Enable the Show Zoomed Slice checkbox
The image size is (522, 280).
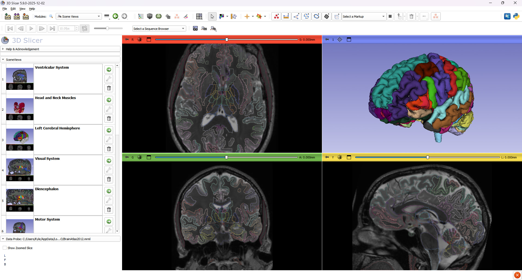click(5, 248)
